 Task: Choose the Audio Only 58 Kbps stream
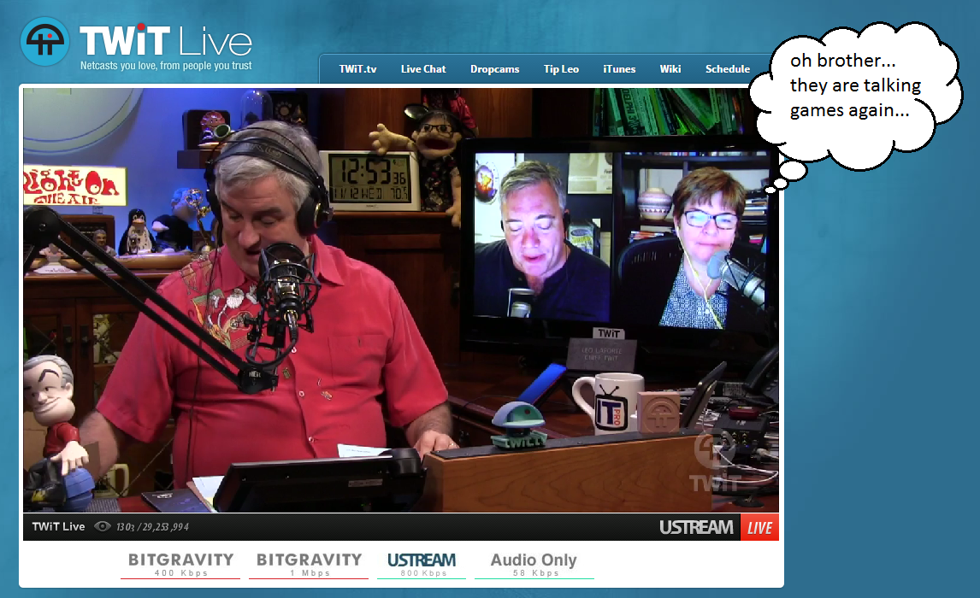click(534, 564)
